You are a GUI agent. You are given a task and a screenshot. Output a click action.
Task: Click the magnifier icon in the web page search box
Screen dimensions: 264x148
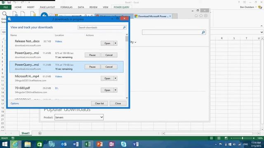tap(203, 32)
